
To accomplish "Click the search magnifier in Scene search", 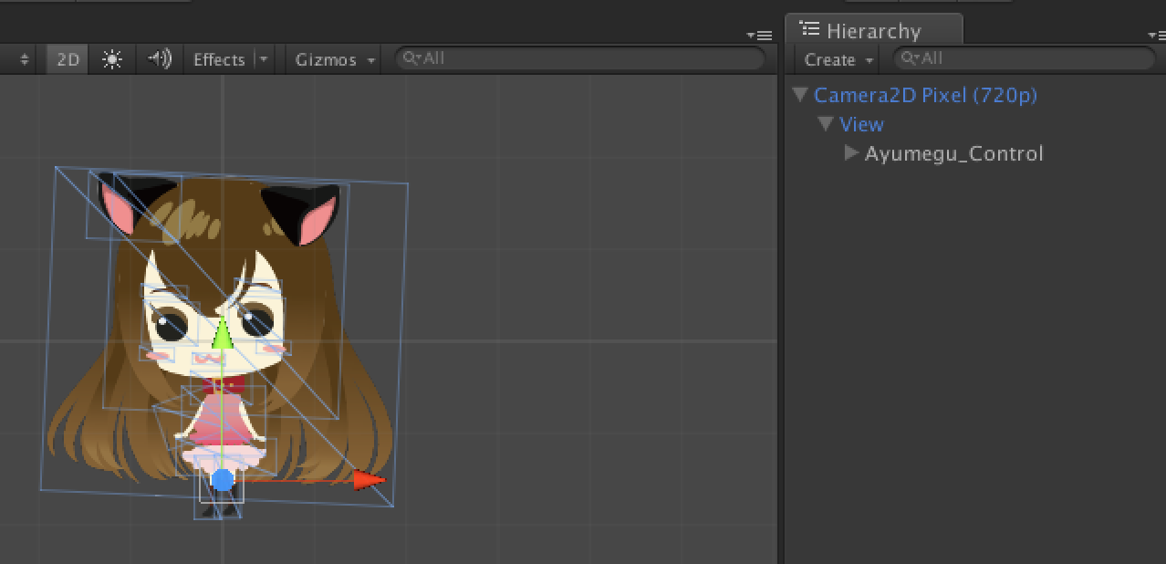I will [x=411, y=58].
